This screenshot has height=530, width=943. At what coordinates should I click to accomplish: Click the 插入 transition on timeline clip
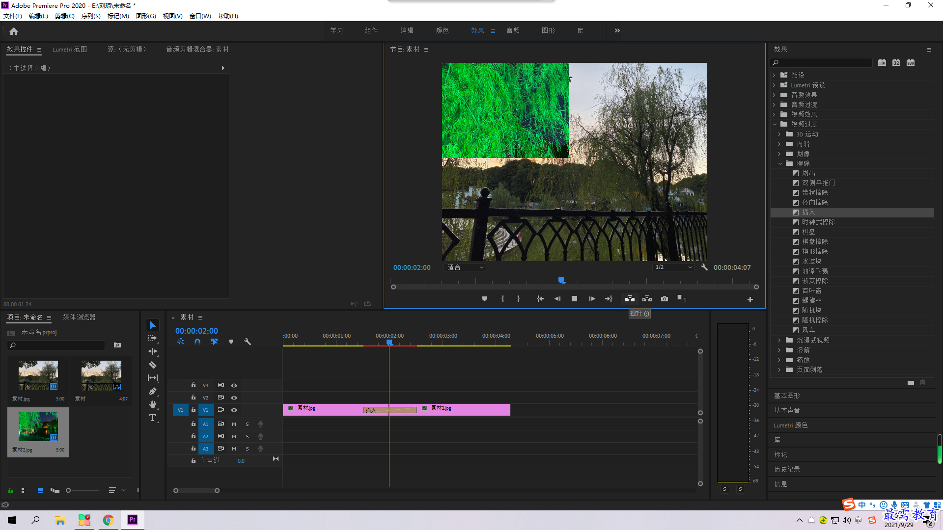390,410
